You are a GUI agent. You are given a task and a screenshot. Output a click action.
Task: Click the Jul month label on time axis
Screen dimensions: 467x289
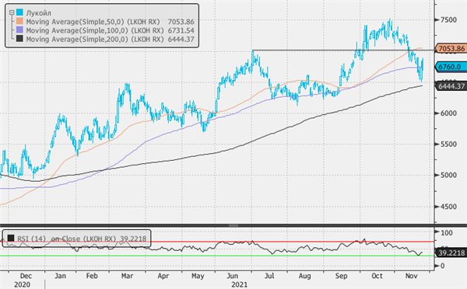[x=269, y=277]
